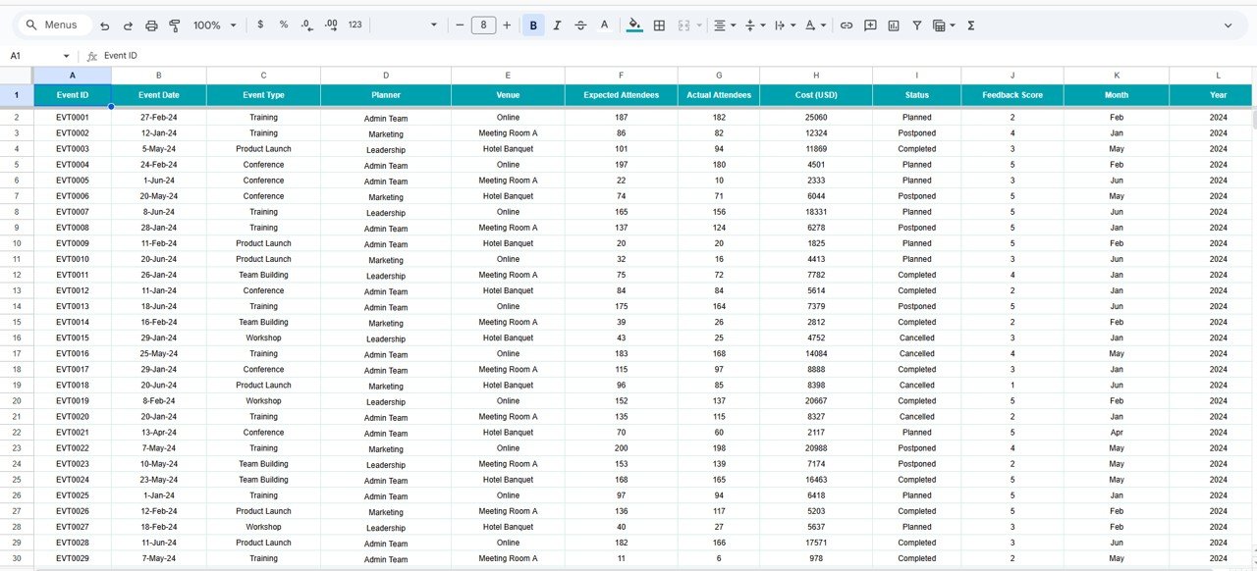The image size is (1257, 571).
Task: Toggle italic formatting
Action: tap(557, 25)
